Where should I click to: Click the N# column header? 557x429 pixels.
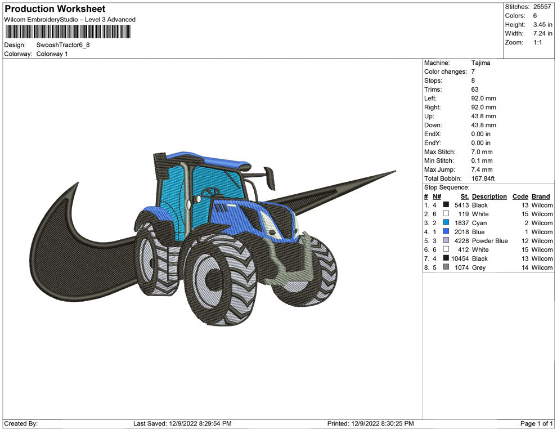click(437, 196)
